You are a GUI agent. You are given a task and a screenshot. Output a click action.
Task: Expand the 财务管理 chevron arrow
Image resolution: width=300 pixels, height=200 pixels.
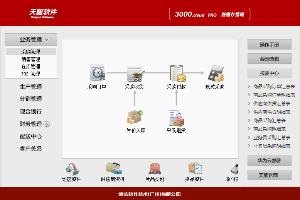[x=47, y=124]
